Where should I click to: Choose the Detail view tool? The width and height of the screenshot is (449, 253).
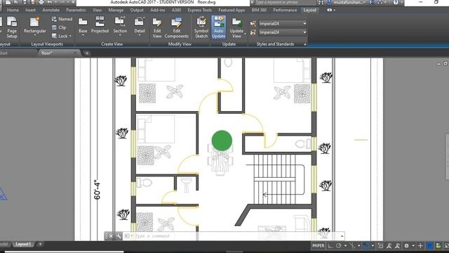[140, 25]
